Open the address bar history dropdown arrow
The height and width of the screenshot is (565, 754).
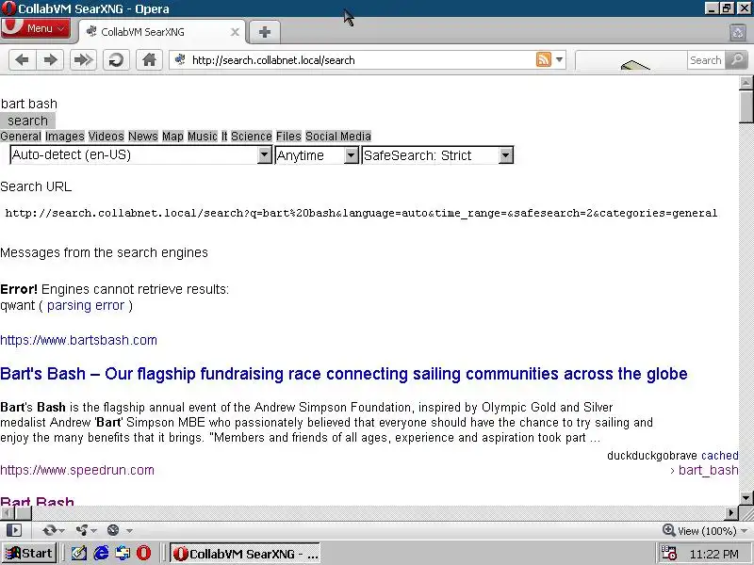pos(559,60)
